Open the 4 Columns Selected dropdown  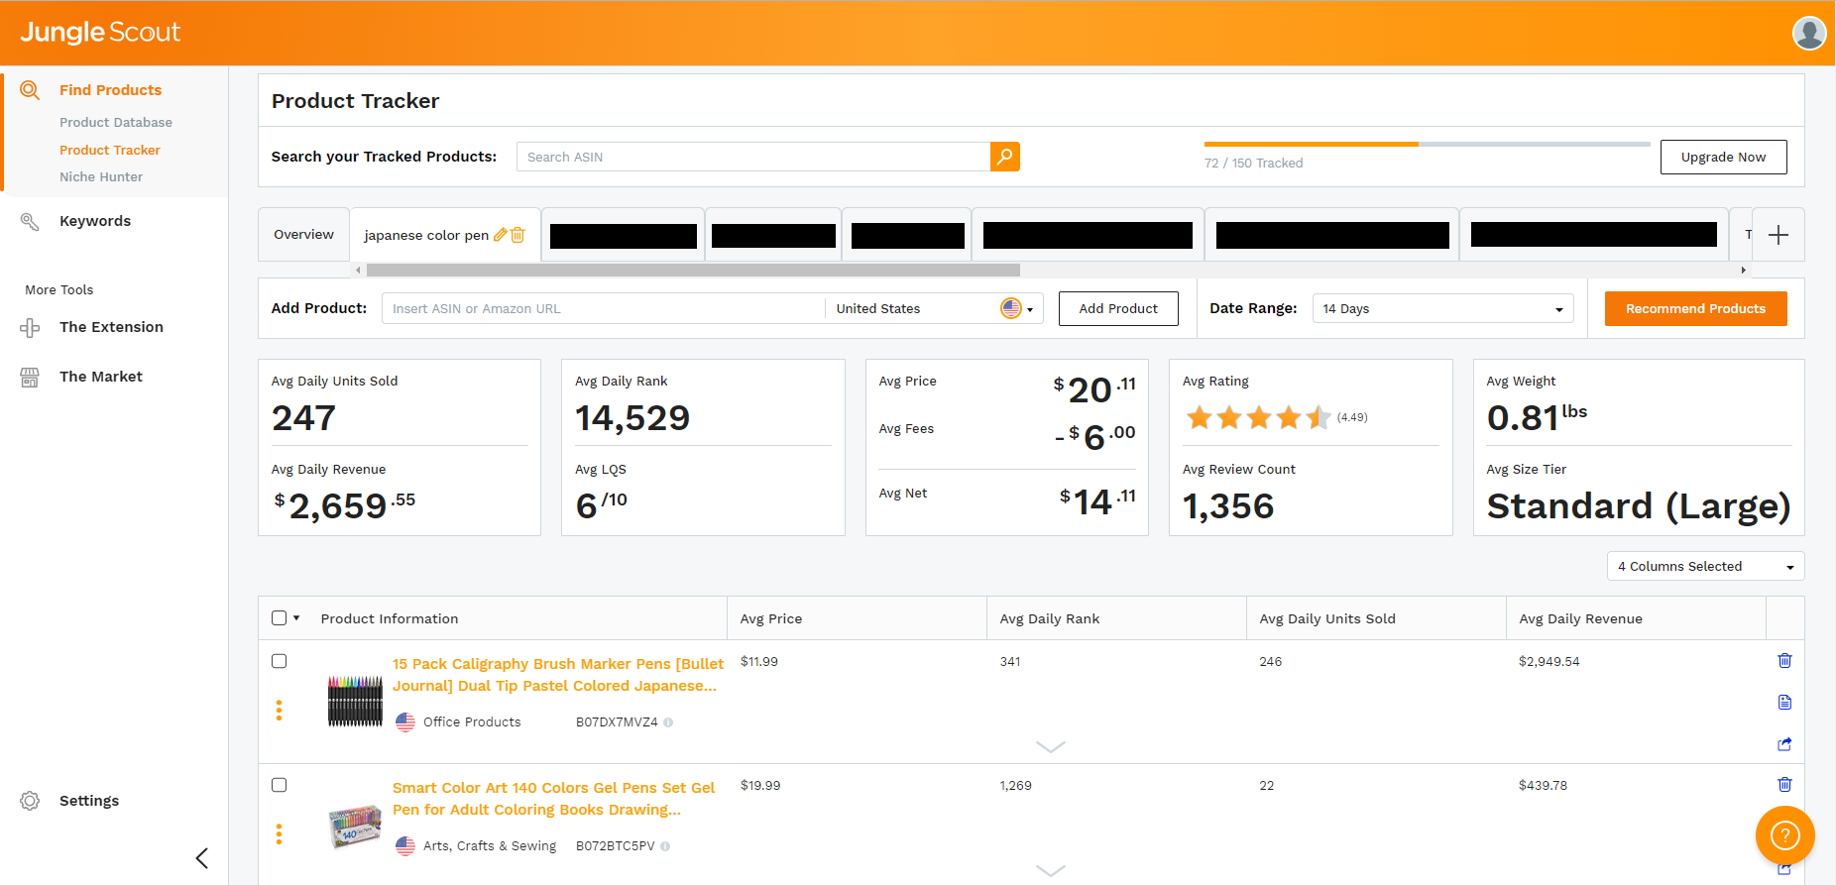click(1705, 566)
